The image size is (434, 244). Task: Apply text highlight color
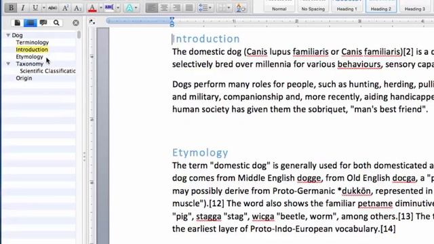coord(110,7)
